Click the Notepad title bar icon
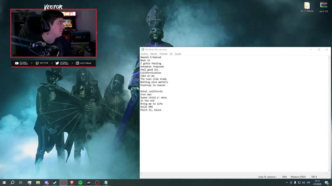The width and height of the screenshot is (332, 186). tap(143, 50)
